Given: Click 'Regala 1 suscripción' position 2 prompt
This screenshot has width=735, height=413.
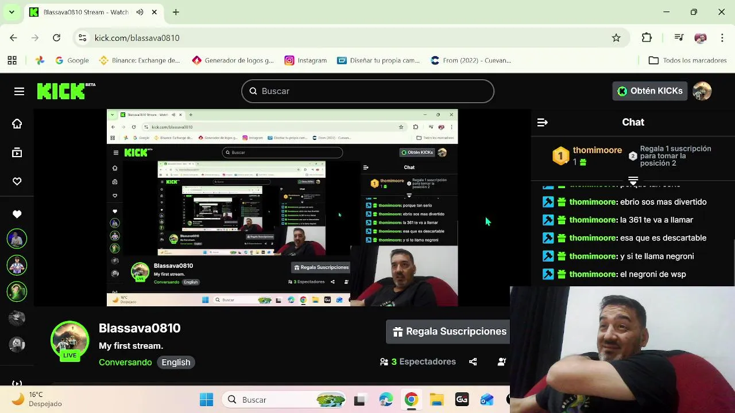Looking at the screenshot, I should (x=670, y=156).
